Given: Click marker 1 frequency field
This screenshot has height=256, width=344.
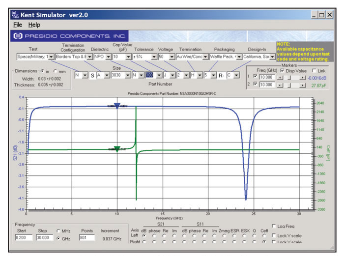Looking at the screenshot, I should click(x=267, y=77).
